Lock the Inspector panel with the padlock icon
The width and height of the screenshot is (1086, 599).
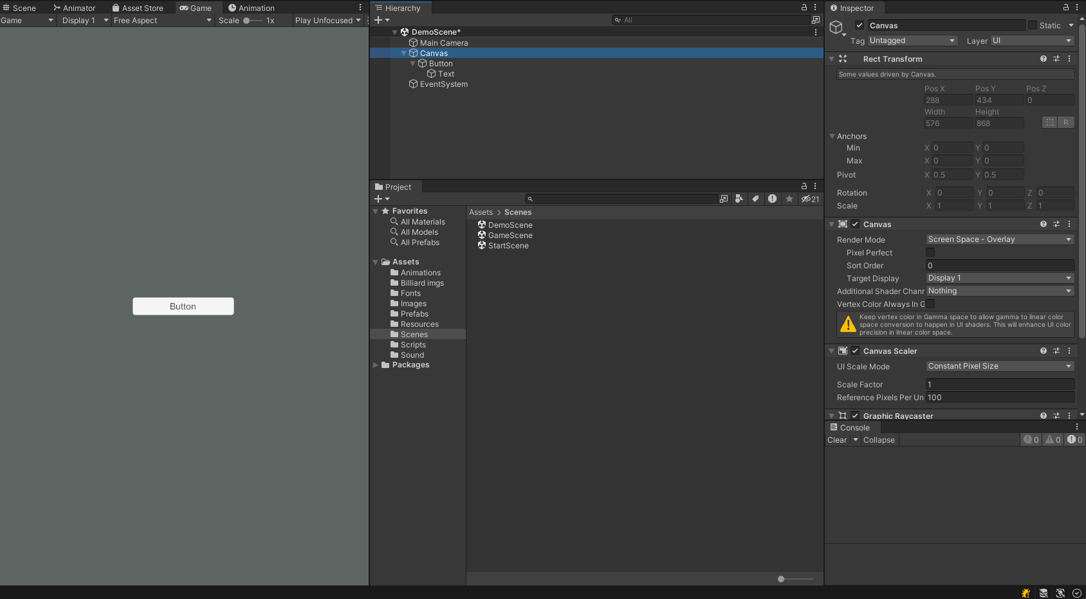(1066, 8)
